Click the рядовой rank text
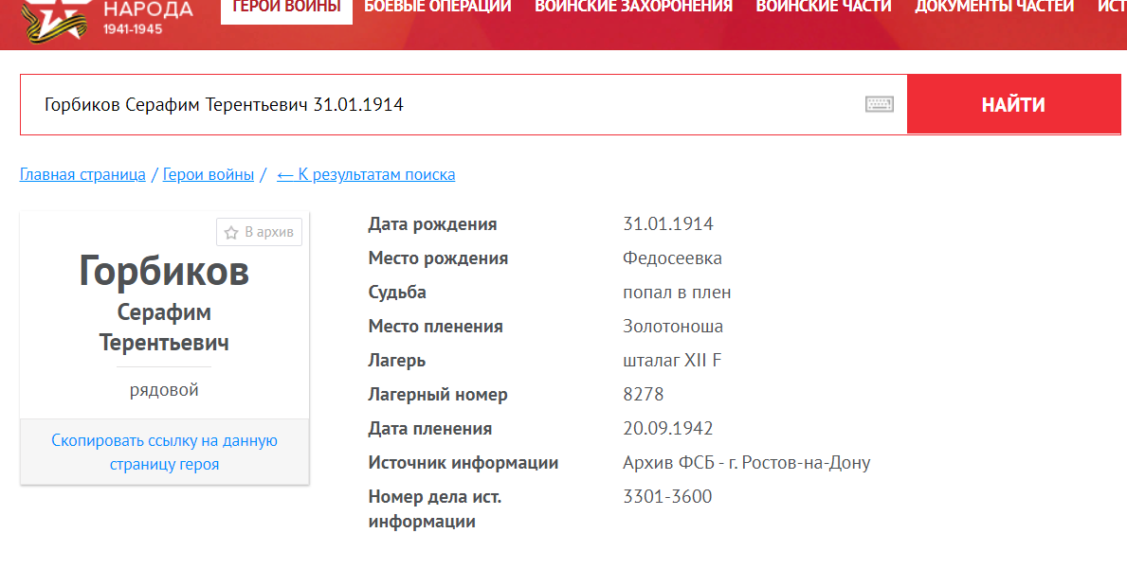This screenshot has width=1127, height=569. tap(164, 390)
